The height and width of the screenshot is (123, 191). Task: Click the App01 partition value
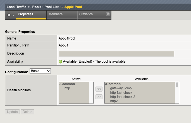(x=63, y=45)
